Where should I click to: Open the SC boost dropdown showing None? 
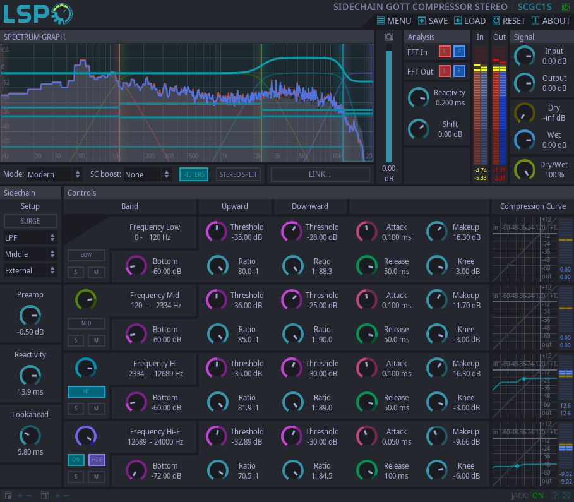click(146, 174)
